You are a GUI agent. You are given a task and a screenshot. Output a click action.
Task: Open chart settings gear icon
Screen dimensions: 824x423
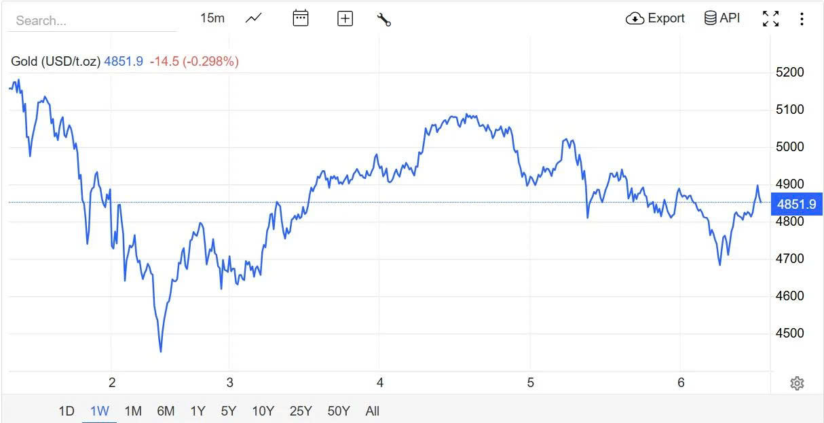797,384
